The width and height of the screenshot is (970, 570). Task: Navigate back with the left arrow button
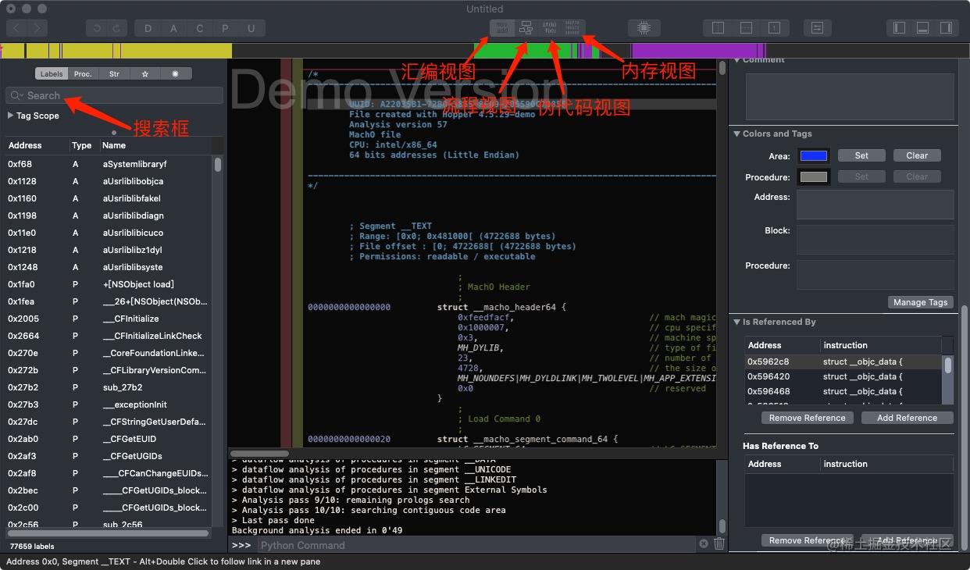(x=16, y=28)
